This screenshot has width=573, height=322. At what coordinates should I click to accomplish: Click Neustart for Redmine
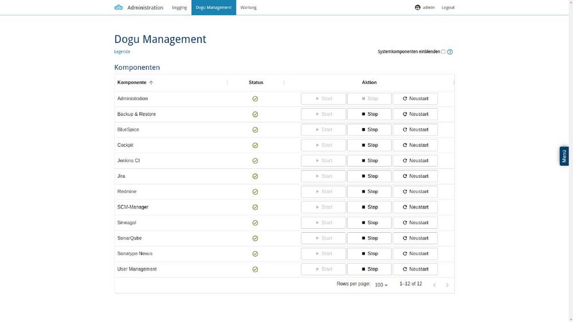[415, 192]
